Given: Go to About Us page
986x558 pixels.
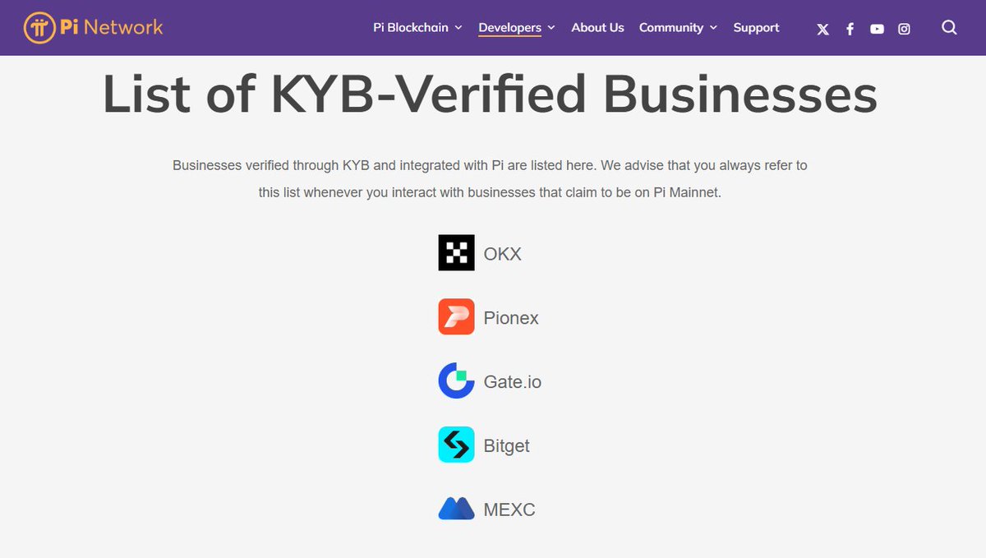Looking at the screenshot, I should point(597,27).
